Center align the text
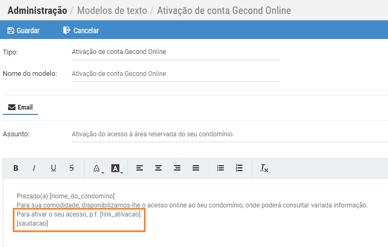Image resolution: width=388 pixels, height=247 pixels. tap(158, 168)
